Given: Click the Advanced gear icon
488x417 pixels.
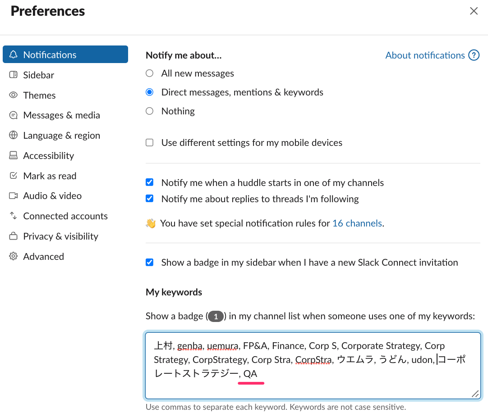Looking at the screenshot, I should (14, 257).
